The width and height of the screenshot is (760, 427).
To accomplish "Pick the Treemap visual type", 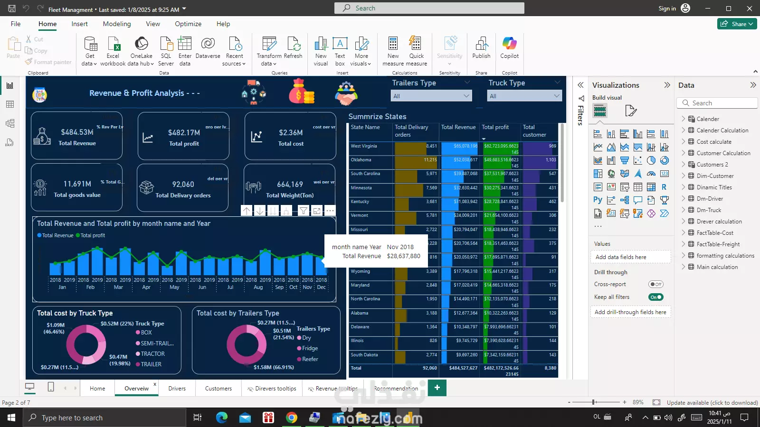I will click(x=598, y=174).
